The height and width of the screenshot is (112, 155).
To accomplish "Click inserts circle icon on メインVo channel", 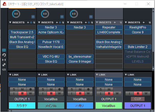I will 60,23.
